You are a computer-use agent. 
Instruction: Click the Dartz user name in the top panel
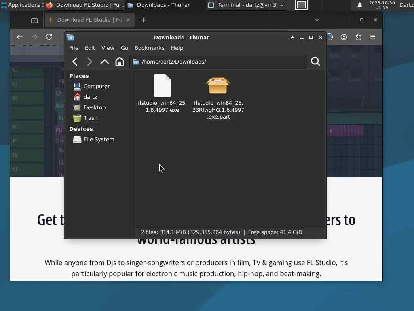(x=406, y=5)
